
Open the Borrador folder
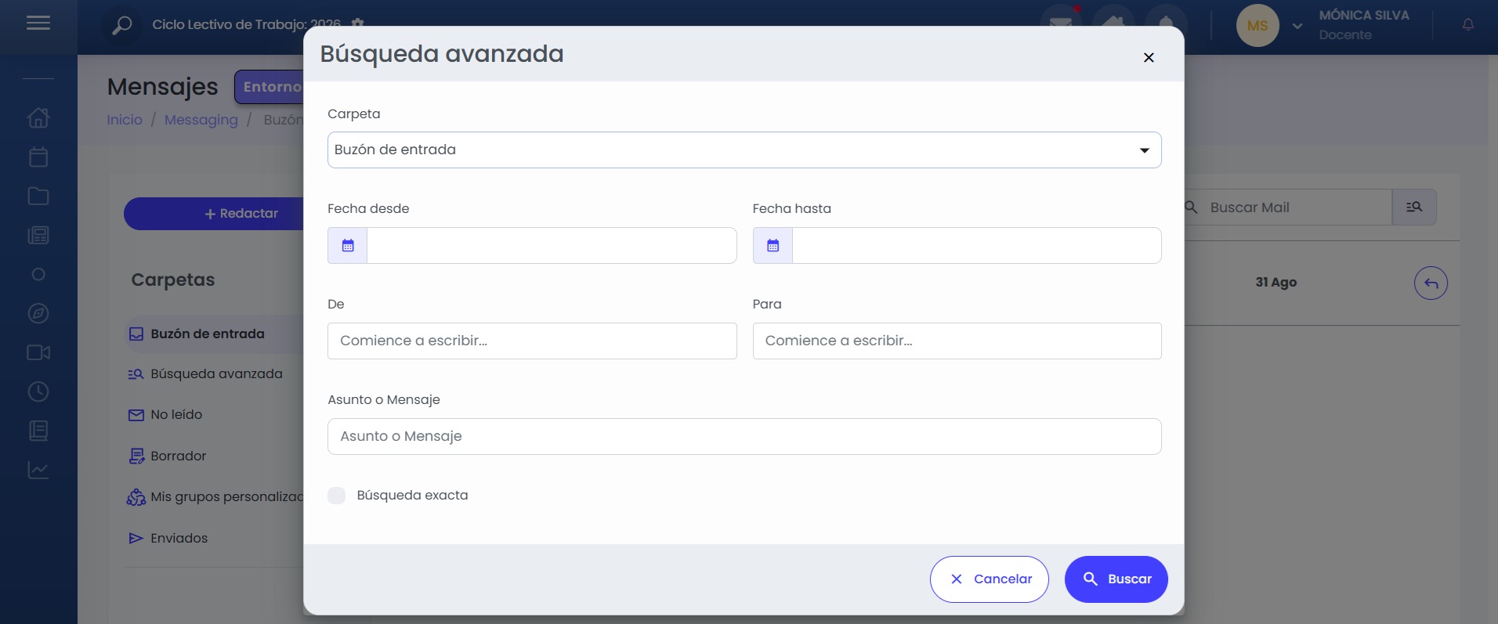pos(168,456)
